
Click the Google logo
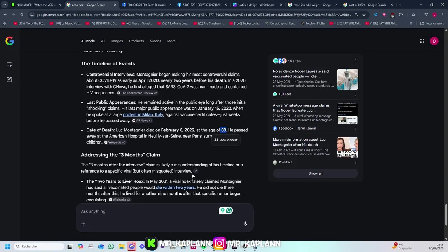[x=9, y=41]
